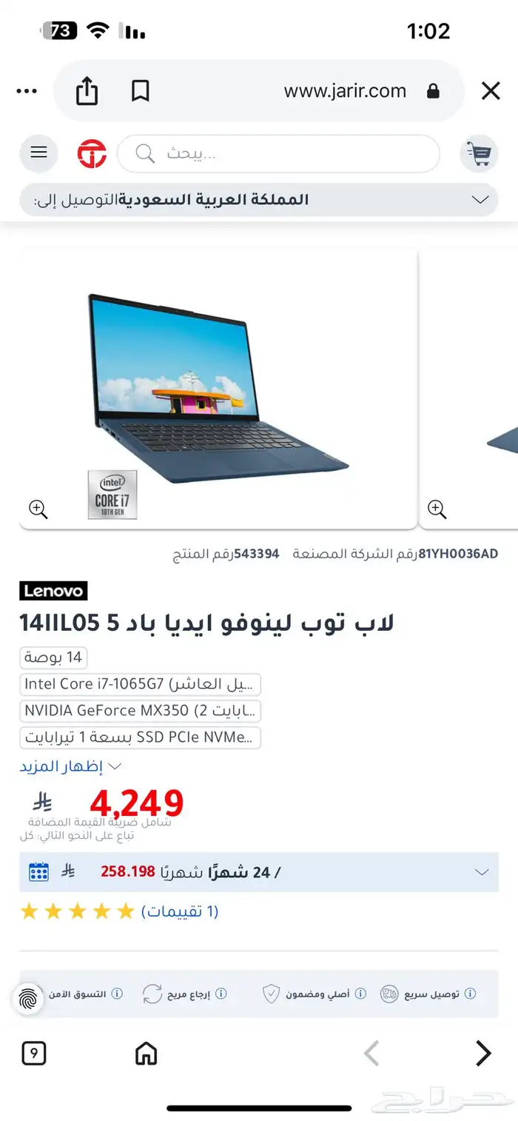Open the shopping cart icon
The height and width of the screenshot is (1121, 518).
point(479,154)
